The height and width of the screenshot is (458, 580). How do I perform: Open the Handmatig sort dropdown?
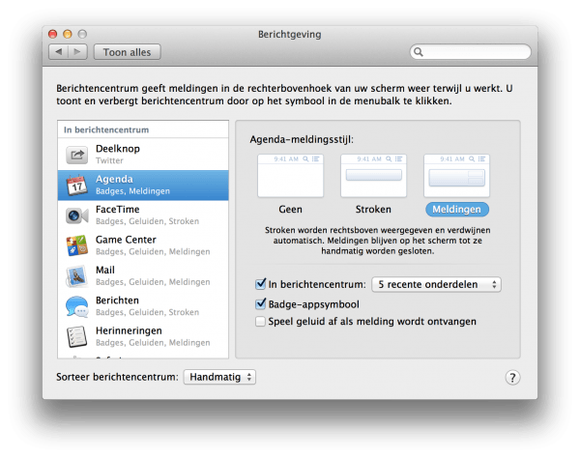click(x=219, y=377)
